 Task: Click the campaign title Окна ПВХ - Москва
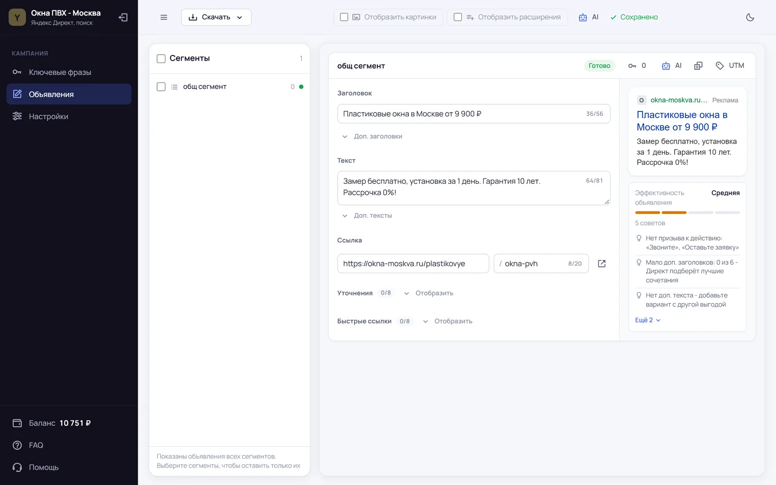(66, 13)
